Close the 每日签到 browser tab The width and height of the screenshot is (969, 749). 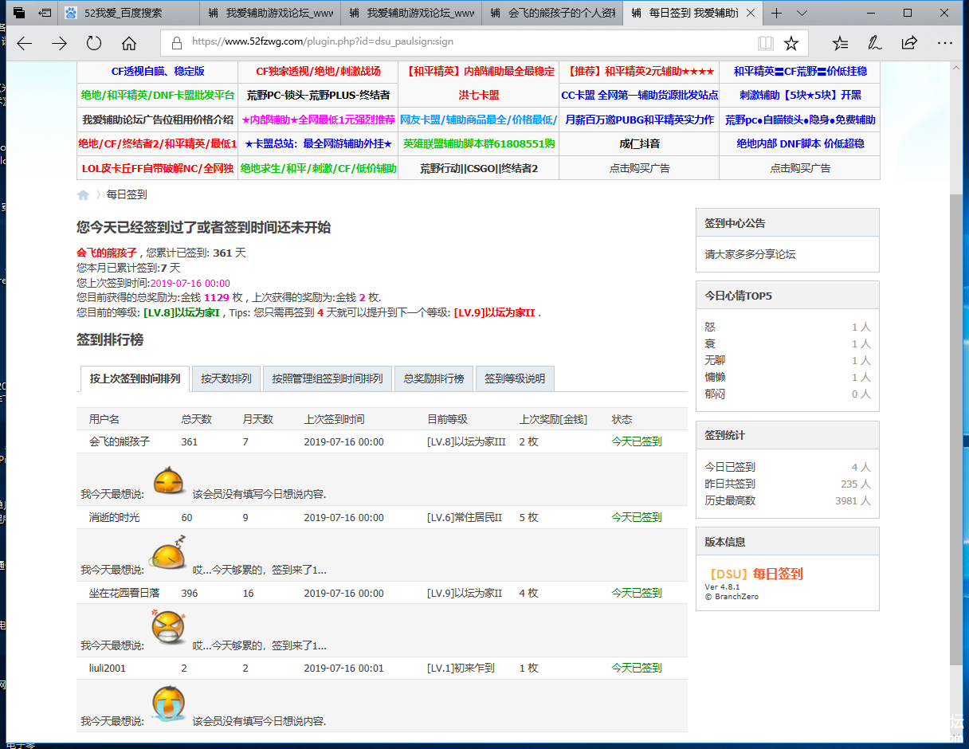(751, 13)
